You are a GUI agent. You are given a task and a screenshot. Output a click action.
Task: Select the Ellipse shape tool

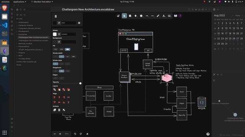coord(141,16)
